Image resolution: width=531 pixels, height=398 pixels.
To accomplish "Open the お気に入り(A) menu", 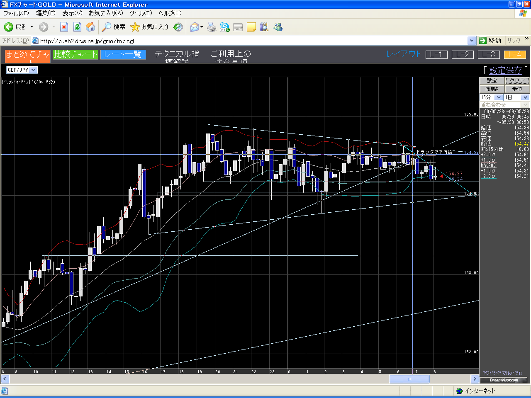I will coord(106,13).
